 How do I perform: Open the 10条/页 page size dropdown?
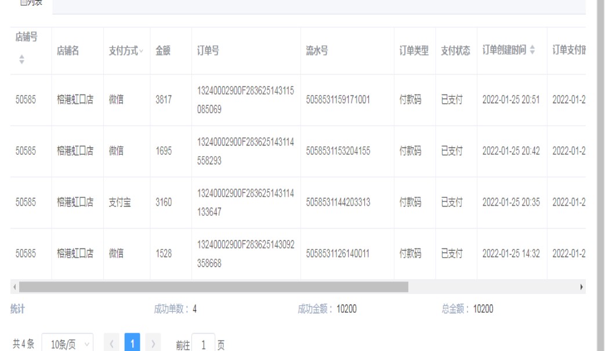point(67,343)
